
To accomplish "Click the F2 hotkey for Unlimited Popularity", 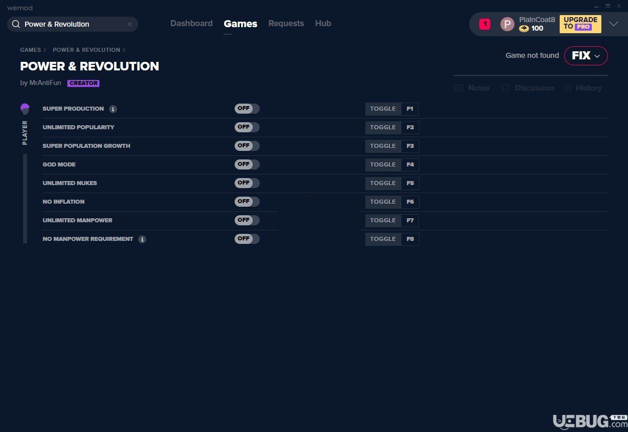I will point(410,127).
